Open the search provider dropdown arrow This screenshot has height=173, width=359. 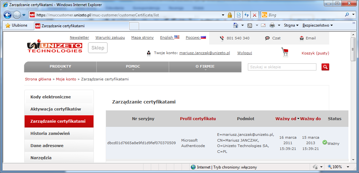[x=353, y=15]
